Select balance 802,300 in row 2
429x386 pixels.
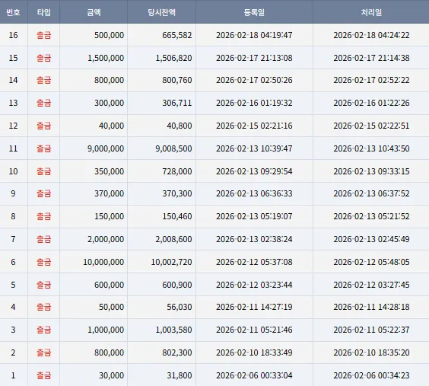pos(177,353)
